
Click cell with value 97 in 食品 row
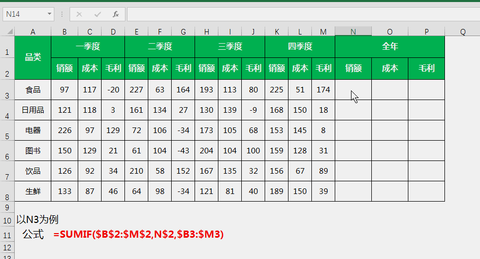65,90
